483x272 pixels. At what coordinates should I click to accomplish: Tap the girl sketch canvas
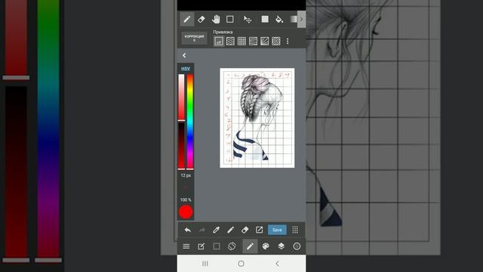pos(257,118)
